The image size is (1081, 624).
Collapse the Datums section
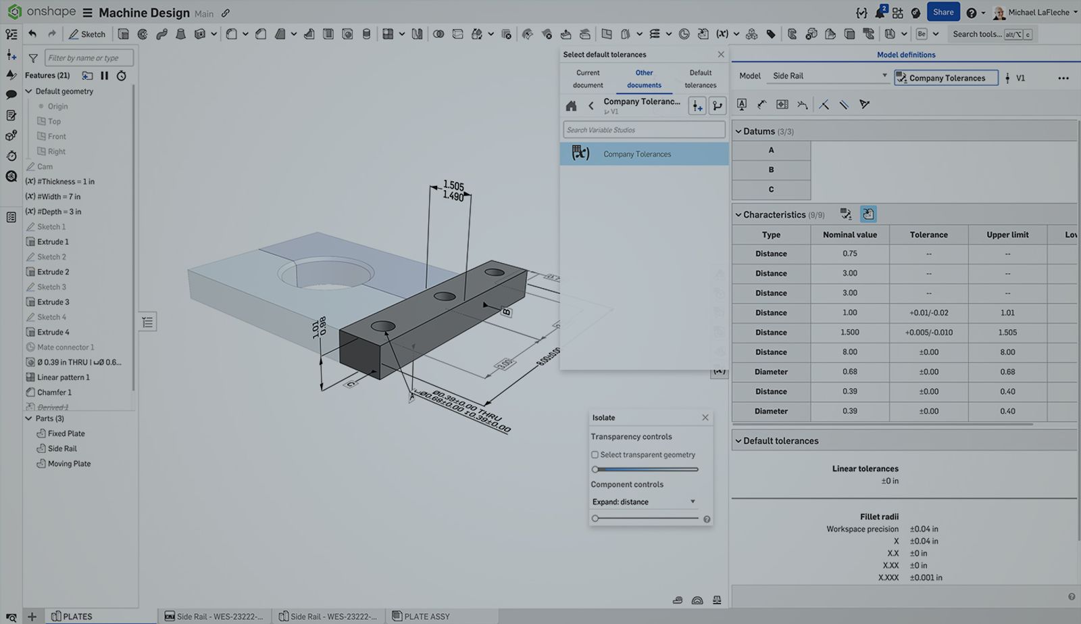[738, 131]
